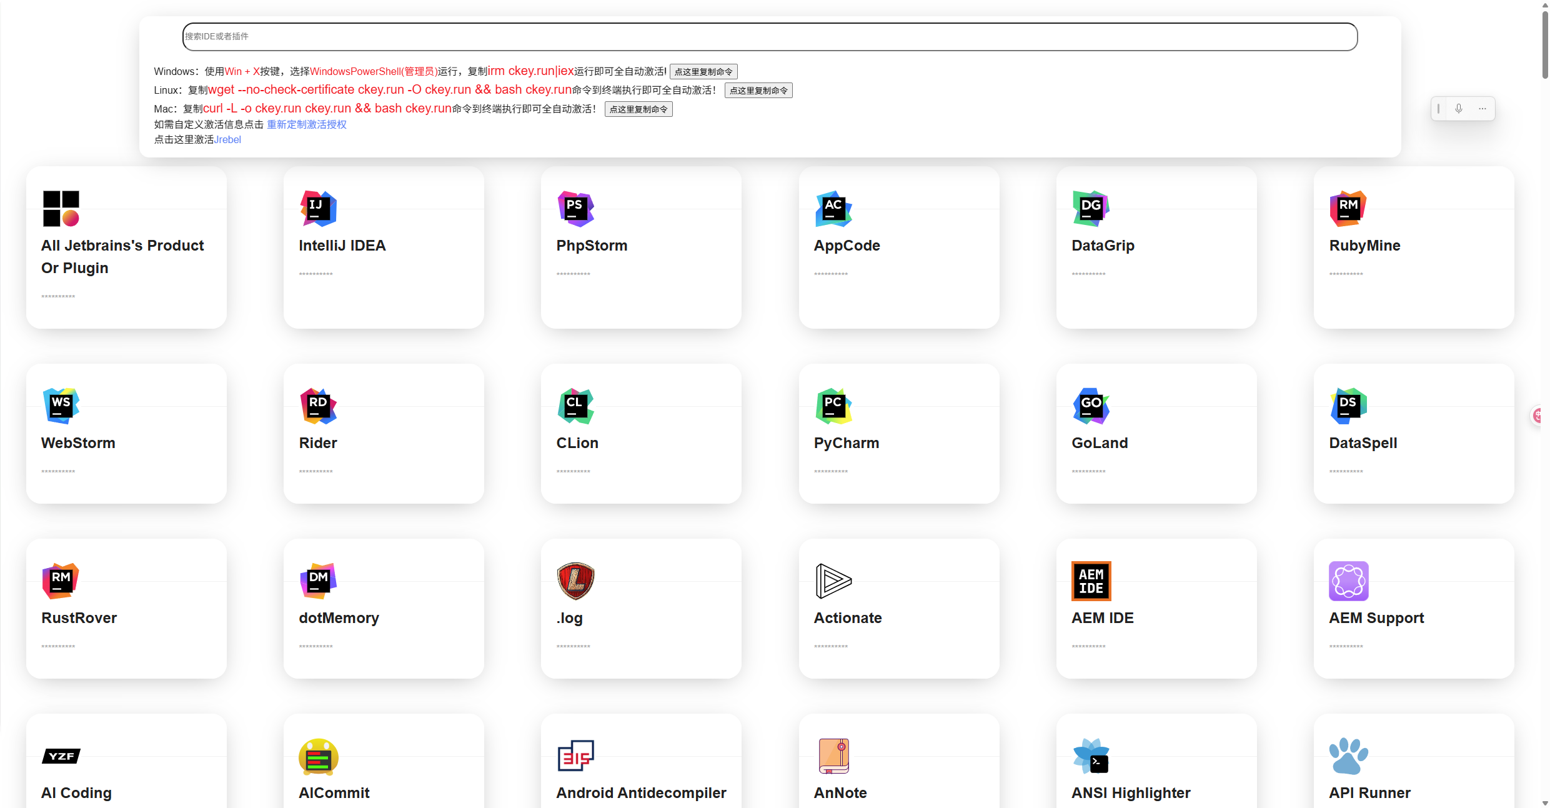This screenshot has height=808, width=1550.
Task: Click the API Runner paw icon
Action: pos(1349,756)
